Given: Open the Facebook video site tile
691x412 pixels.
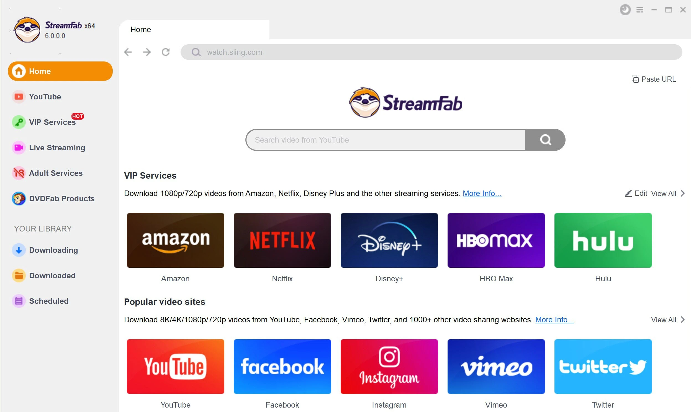Looking at the screenshot, I should (282, 367).
